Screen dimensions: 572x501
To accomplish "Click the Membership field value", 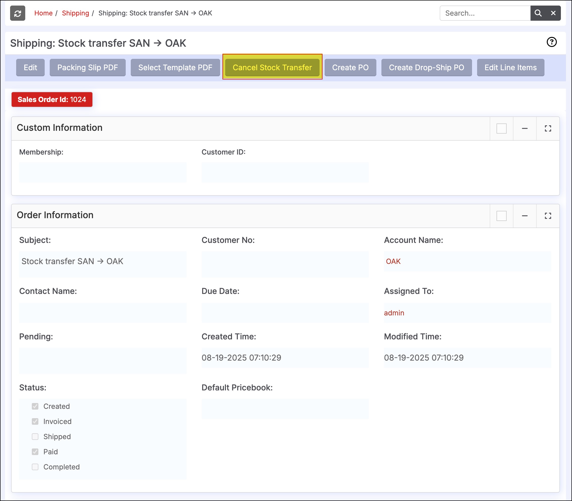I will (103, 172).
